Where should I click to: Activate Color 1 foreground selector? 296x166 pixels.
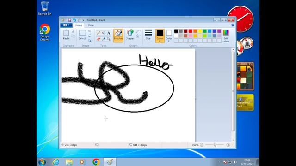160,36
